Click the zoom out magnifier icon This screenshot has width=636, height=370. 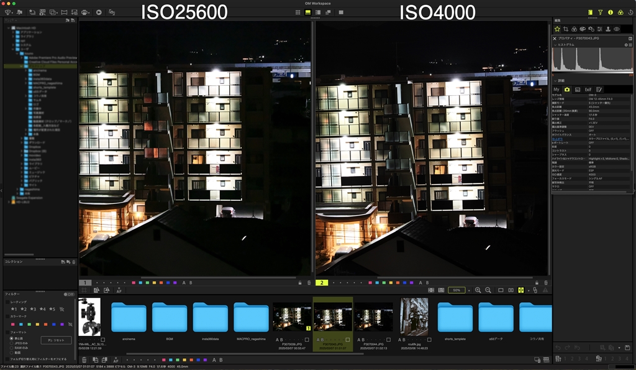pos(488,290)
